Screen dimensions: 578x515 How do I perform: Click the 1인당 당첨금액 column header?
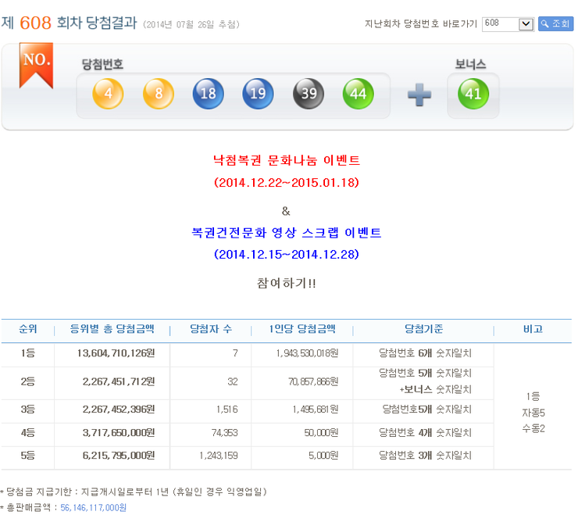(302, 329)
